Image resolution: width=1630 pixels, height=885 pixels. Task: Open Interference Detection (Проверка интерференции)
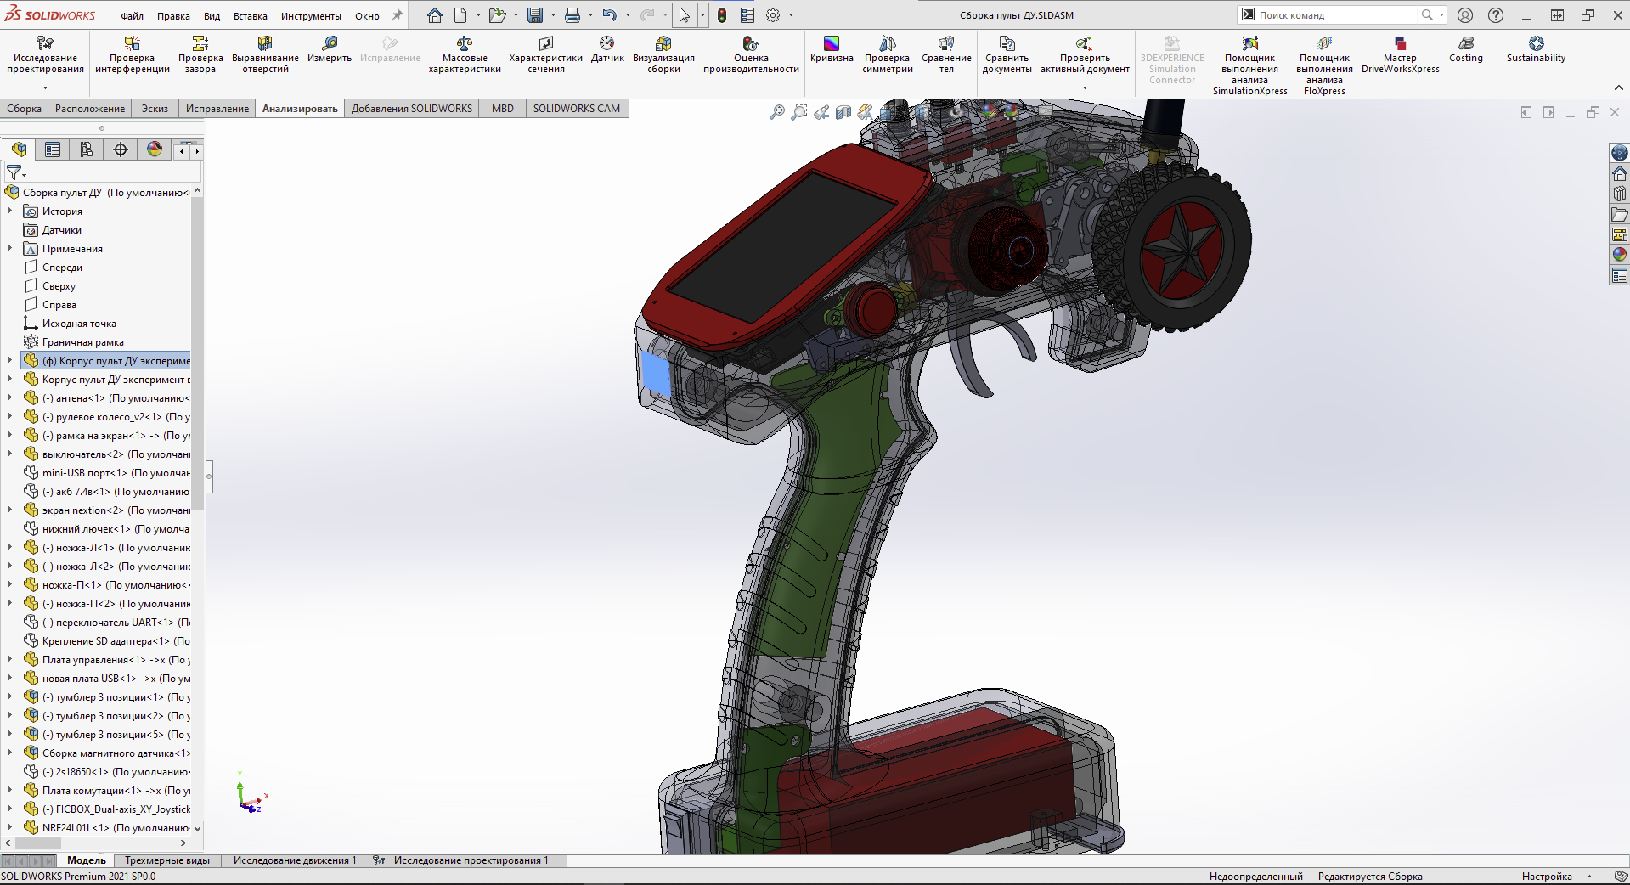coord(133,54)
